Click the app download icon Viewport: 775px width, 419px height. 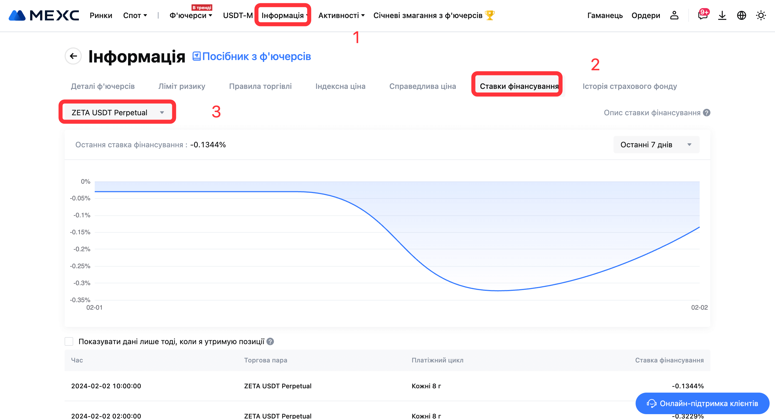coord(722,15)
